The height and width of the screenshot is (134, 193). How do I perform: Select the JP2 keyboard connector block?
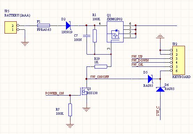tap(179, 60)
